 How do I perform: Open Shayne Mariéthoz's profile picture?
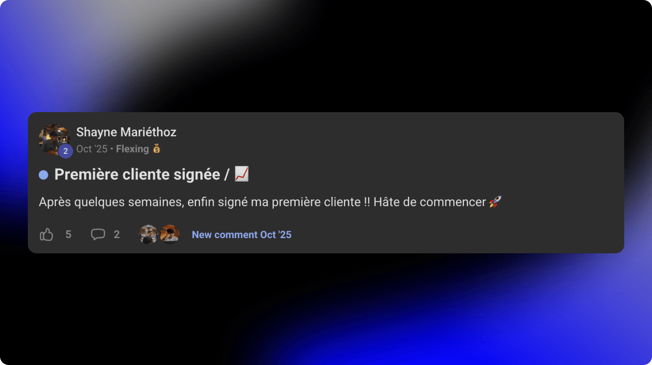point(54,140)
